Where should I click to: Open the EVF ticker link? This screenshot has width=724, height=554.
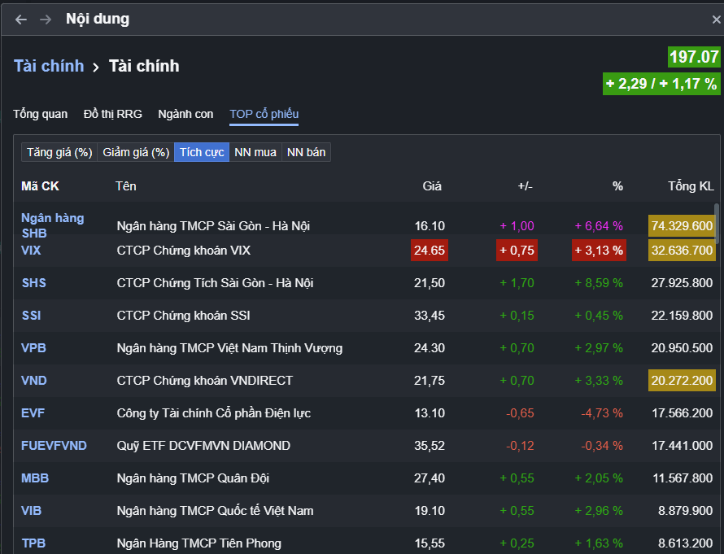coord(33,412)
